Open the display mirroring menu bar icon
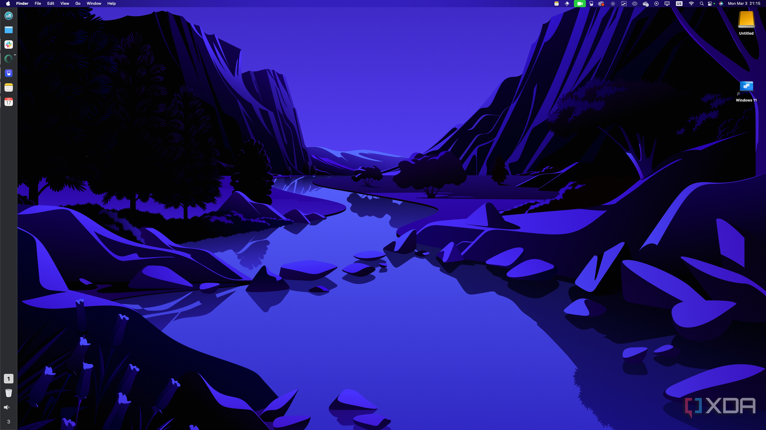Viewport: 766px width, 430px height. 667,4
